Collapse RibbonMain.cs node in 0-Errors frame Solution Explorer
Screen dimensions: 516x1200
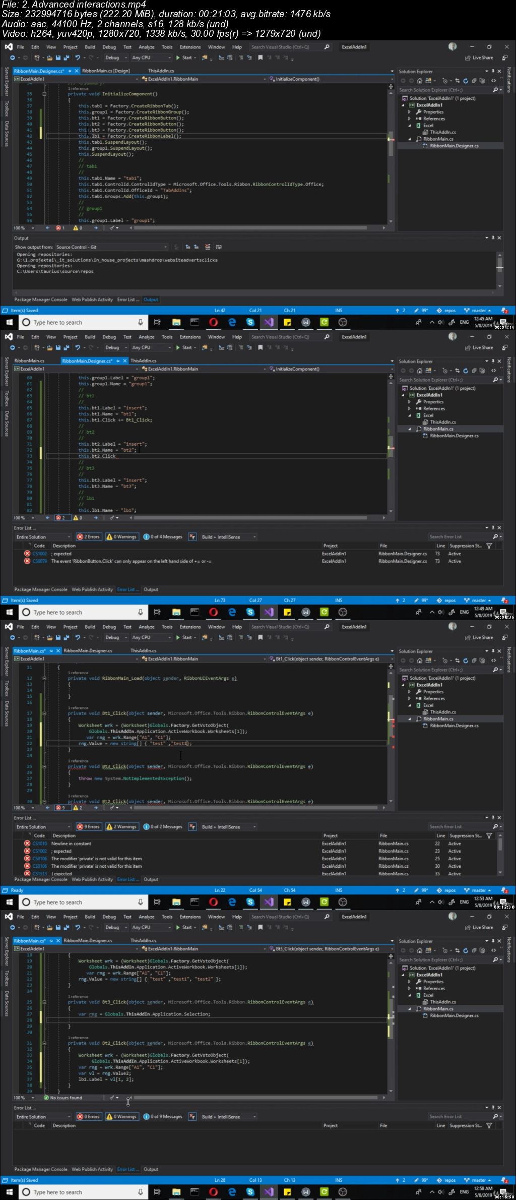tap(409, 1008)
